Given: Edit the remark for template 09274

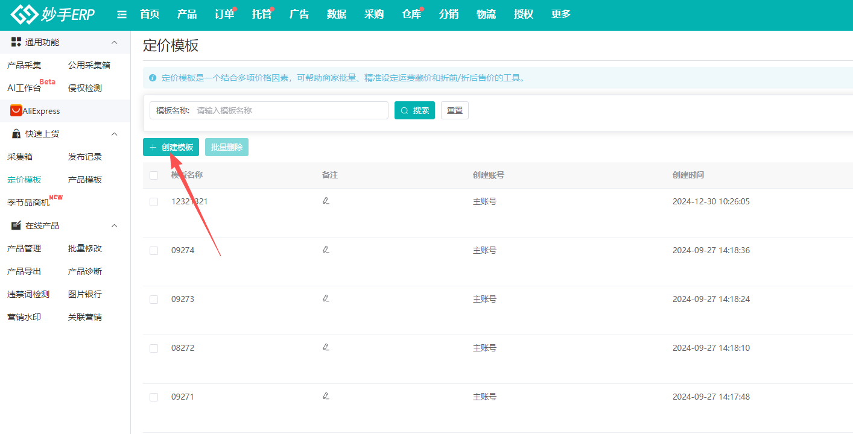Looking at the screenshot, I should coord(326,249).
